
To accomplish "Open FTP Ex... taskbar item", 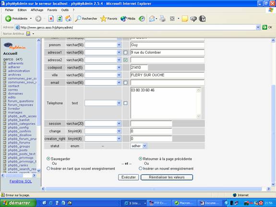I will tap(159, 203).
